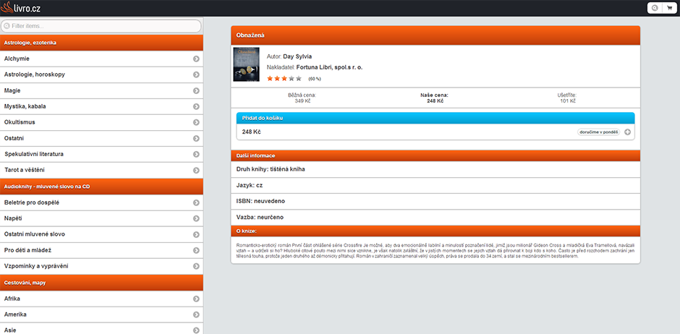680x334 pixels.
Task: Click arrow icon beside Pro děti a mládež
Action: coord(196,251)
